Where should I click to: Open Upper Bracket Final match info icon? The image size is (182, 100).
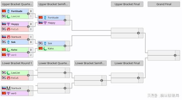(x=138, y=33)
